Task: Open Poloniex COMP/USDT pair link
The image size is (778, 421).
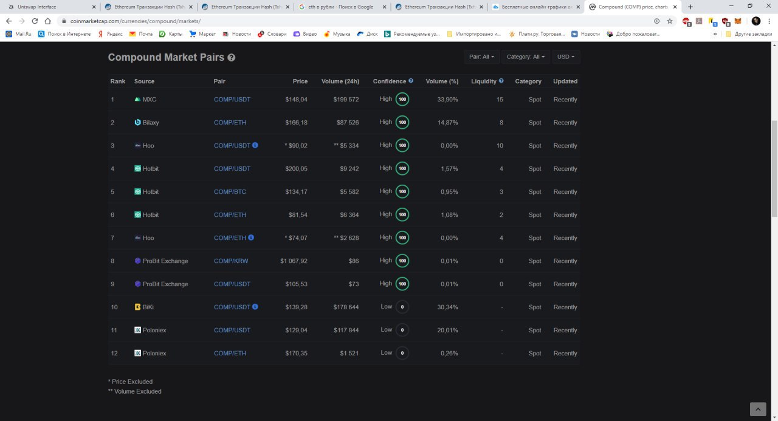Action: [x=232, y=330]
